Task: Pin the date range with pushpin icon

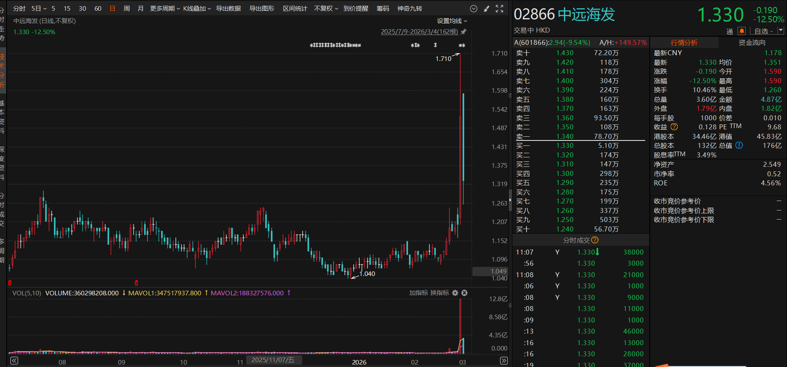Action: pos(463,32)
